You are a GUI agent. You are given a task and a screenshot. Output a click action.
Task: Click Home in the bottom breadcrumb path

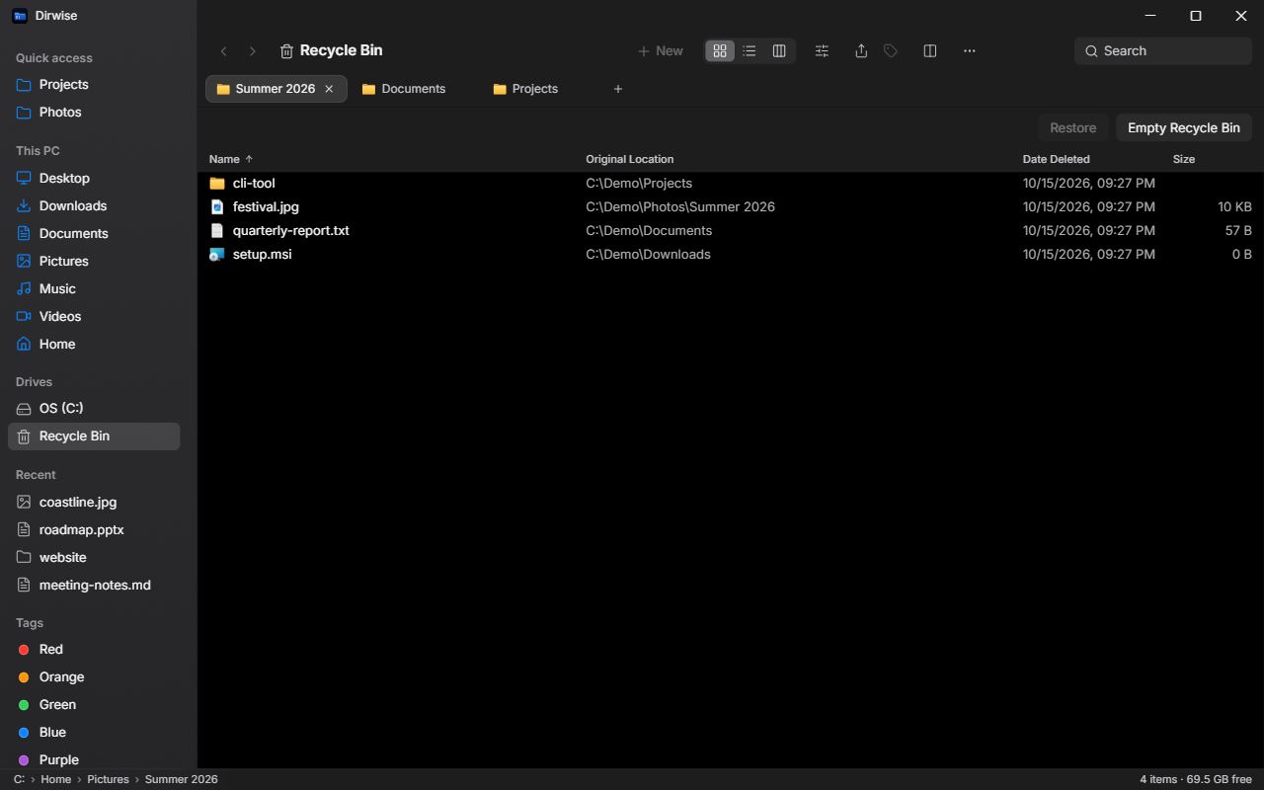coord(55,779)
